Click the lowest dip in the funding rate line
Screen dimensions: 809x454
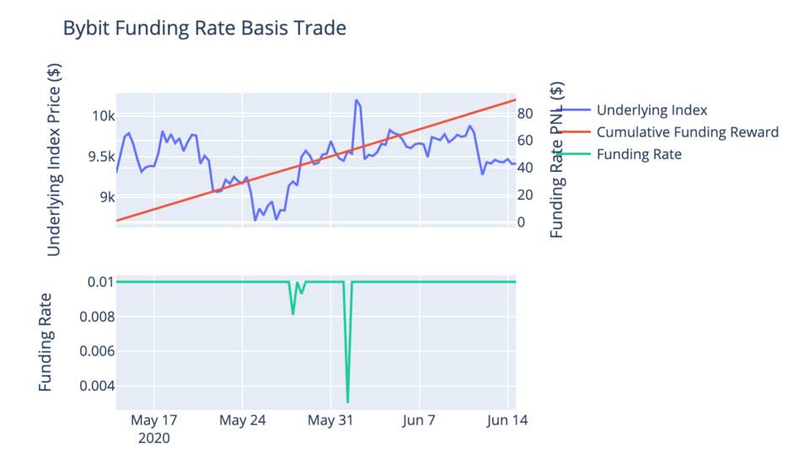(x=348, y=402)
